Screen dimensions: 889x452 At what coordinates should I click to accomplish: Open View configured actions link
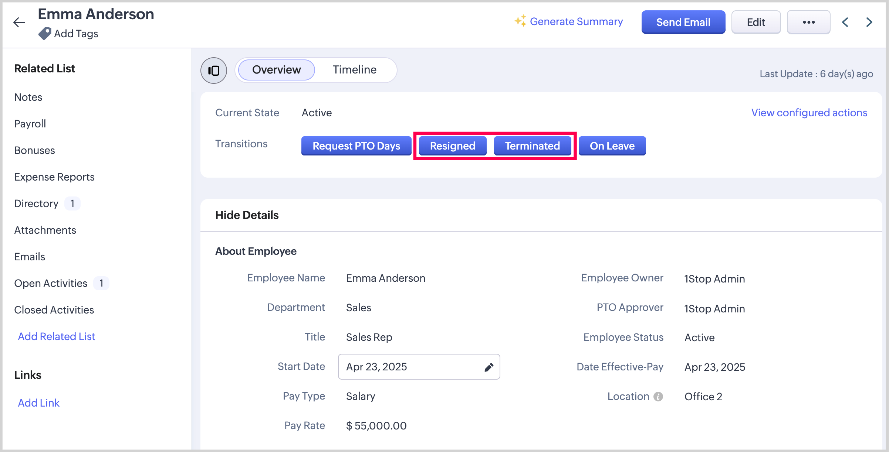tap(809, 113)
